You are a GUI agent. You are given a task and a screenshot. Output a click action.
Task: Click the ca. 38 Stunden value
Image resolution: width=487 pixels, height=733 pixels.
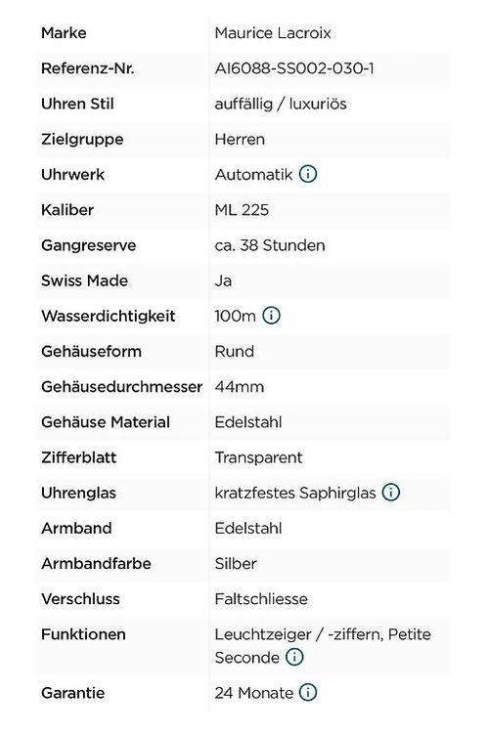[x=270, y=245]
